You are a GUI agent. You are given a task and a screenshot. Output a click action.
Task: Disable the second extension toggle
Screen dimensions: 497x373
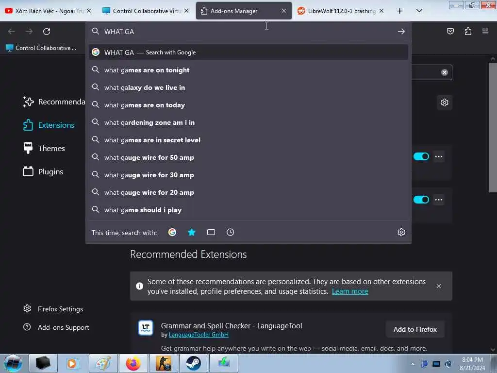(421, 200)
